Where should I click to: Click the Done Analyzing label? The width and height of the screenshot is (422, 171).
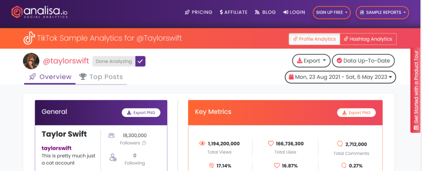point(114,61)
